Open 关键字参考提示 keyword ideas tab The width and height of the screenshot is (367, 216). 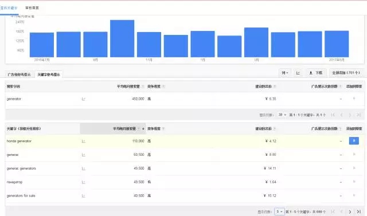pos(49,74)
